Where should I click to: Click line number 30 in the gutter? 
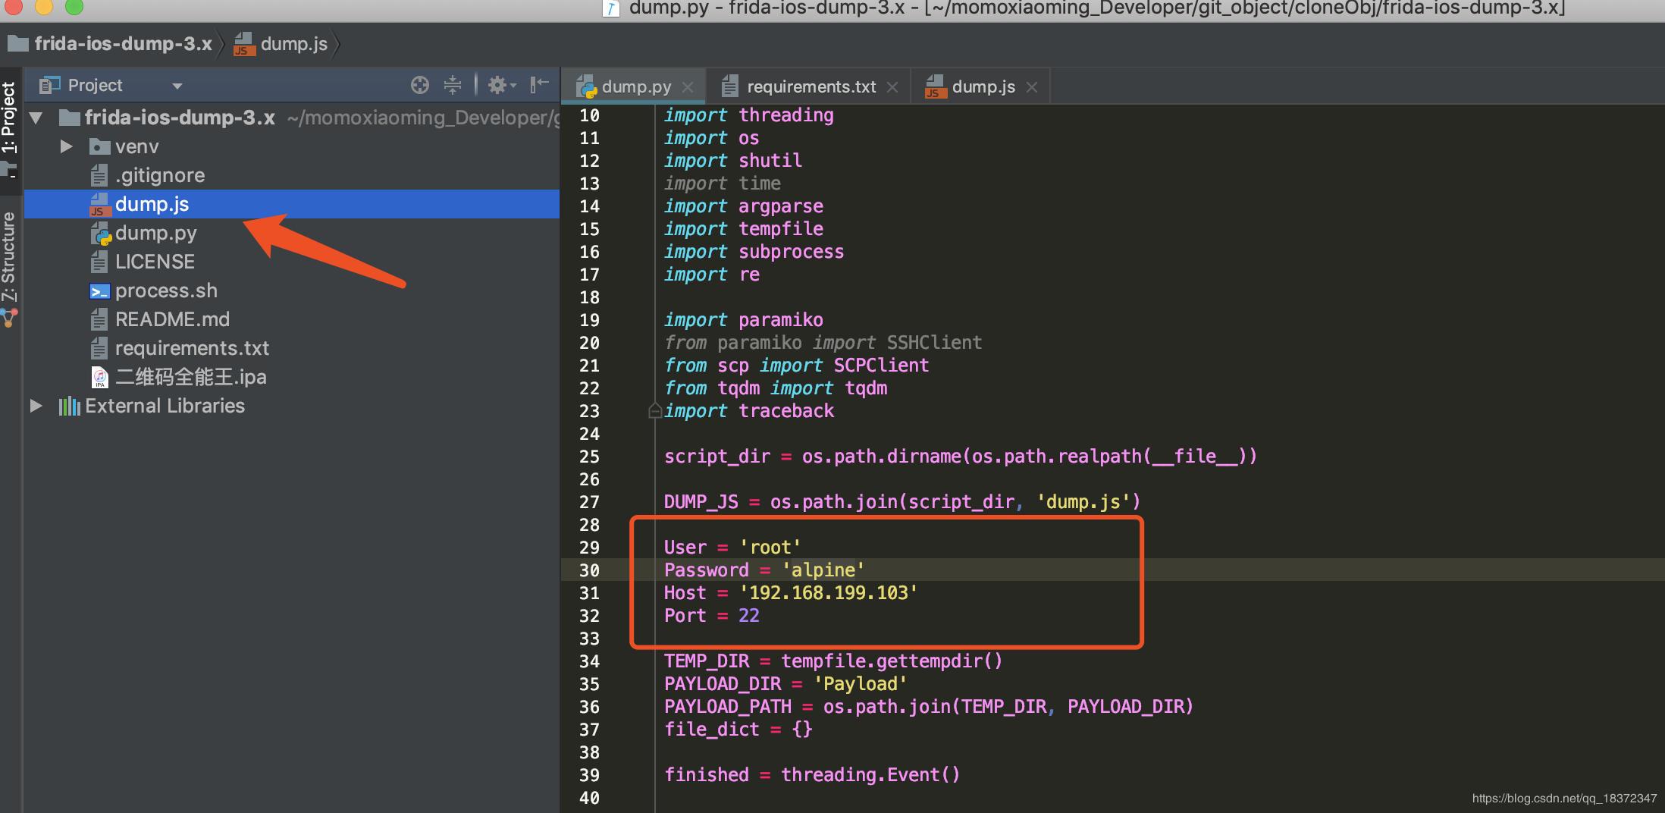[589, 570]
